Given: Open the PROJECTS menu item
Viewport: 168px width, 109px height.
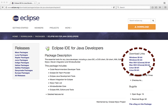Looking at the screenshot, I should [54, 28].
